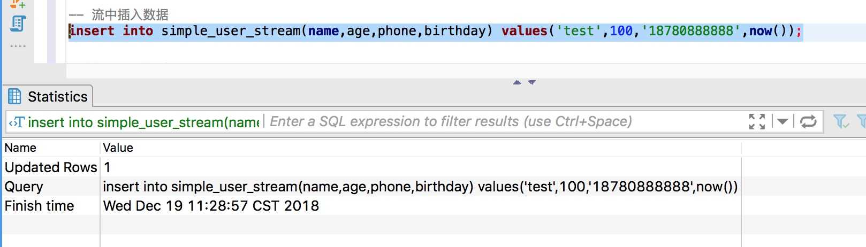The height and width of the screenshot is (247, 866).
Task: Open the filter history dropdown arrow
Action: pos(783,122)
